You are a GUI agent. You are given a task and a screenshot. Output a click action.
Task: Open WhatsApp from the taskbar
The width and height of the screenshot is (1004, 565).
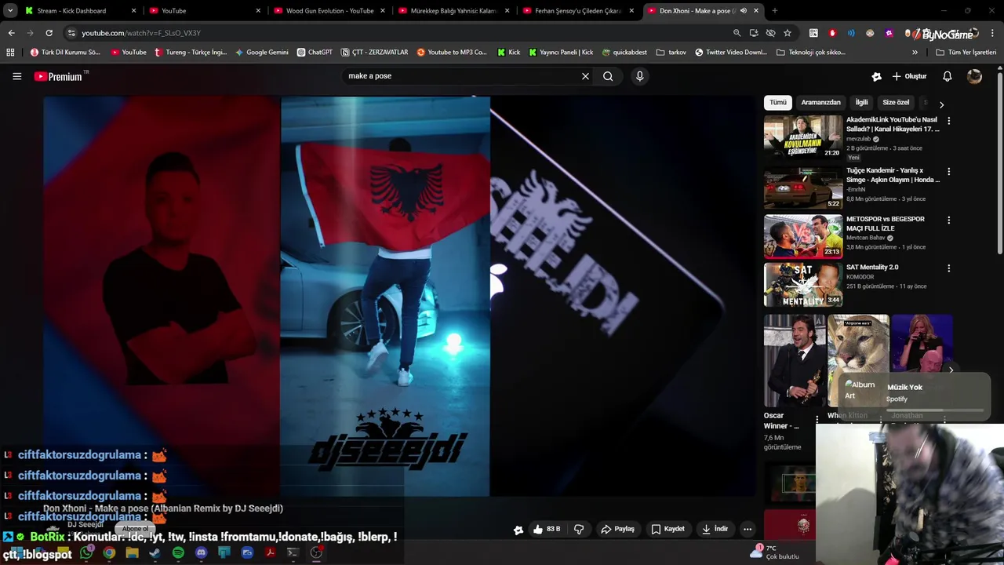tap(86, 552)
